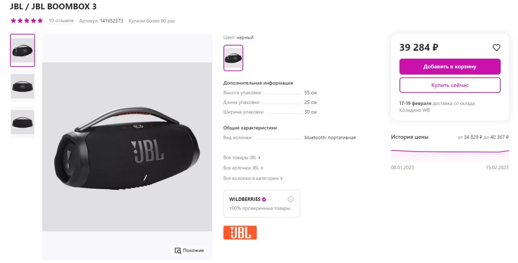Viewport: 518px width, 263px height.
Task: Click the five-star rating
Action: click(x=27, y=21)
